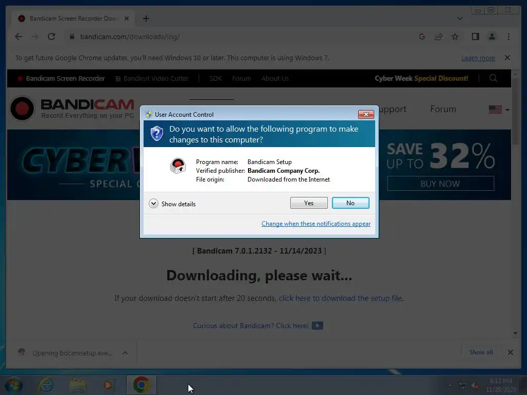Click here to download the setup file

340,298
